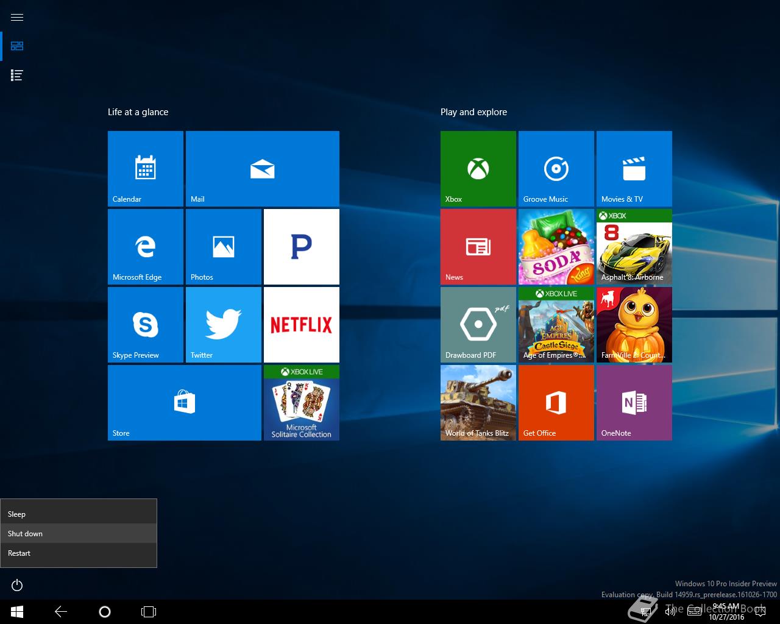The image size is (780, 624).
Task: Click the Windows Start button
Action: [x=17, y=611]
